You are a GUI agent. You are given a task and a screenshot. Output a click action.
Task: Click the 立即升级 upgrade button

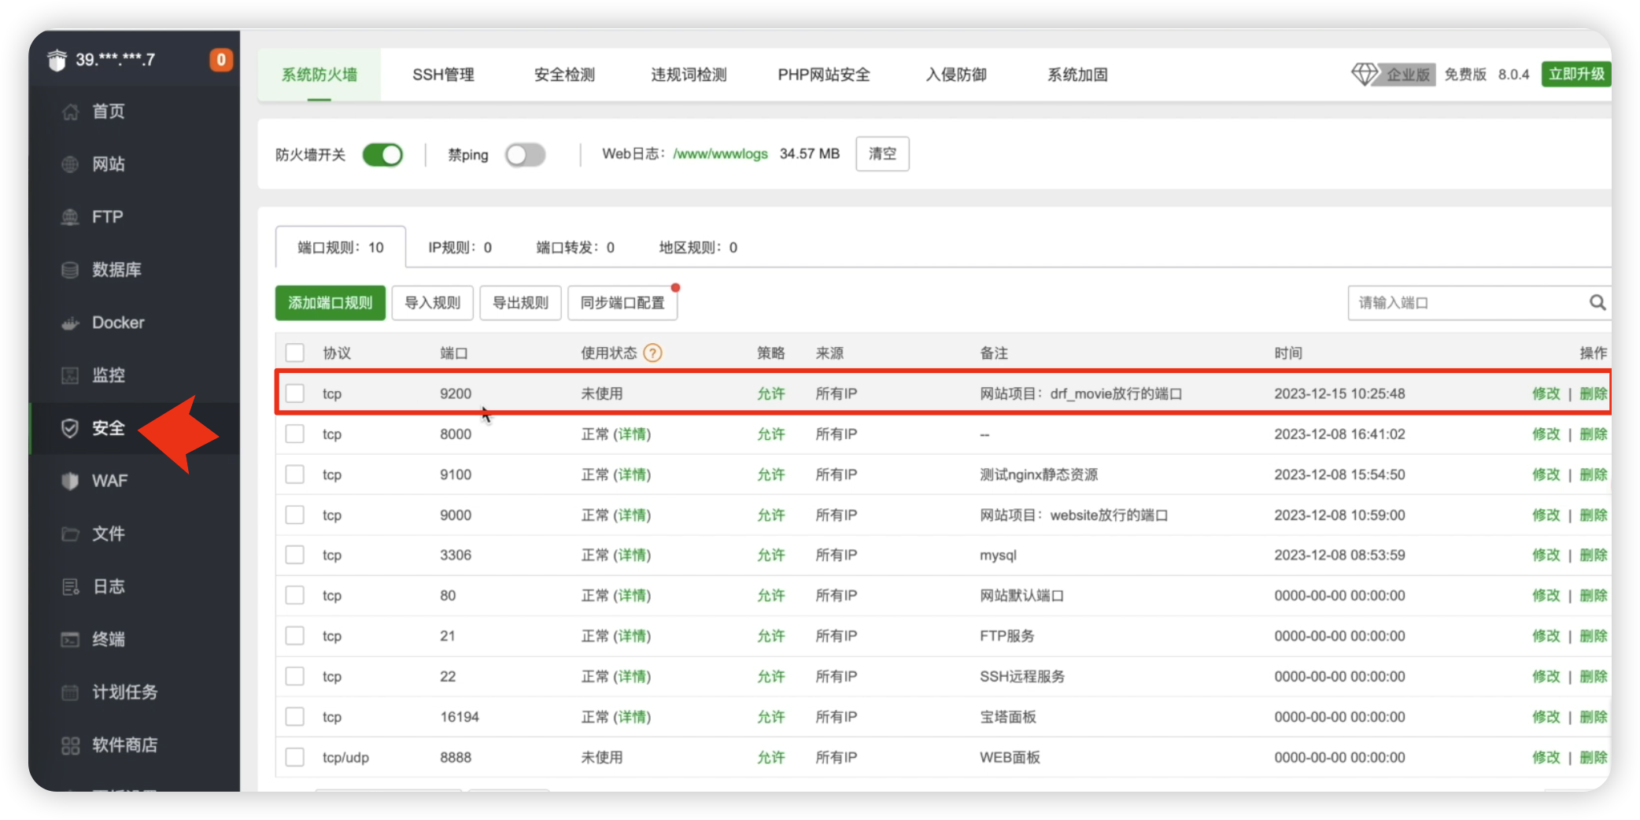point(1576,74)
